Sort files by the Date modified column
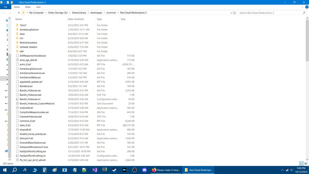This screenshot has height=174, width=309. coord(75,19)
